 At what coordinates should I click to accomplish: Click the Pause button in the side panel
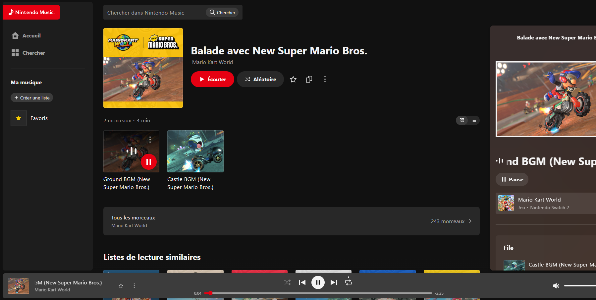(512, 179)
